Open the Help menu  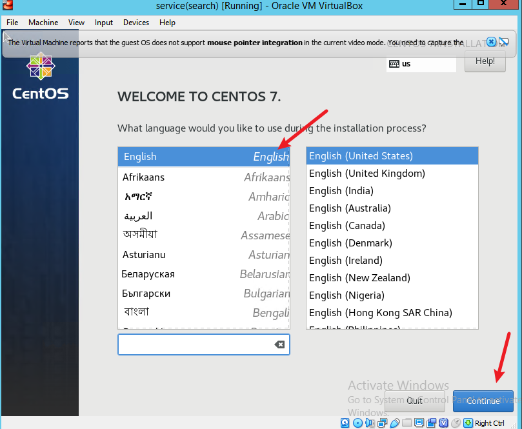pyautogui.click(x=167, y=23)
